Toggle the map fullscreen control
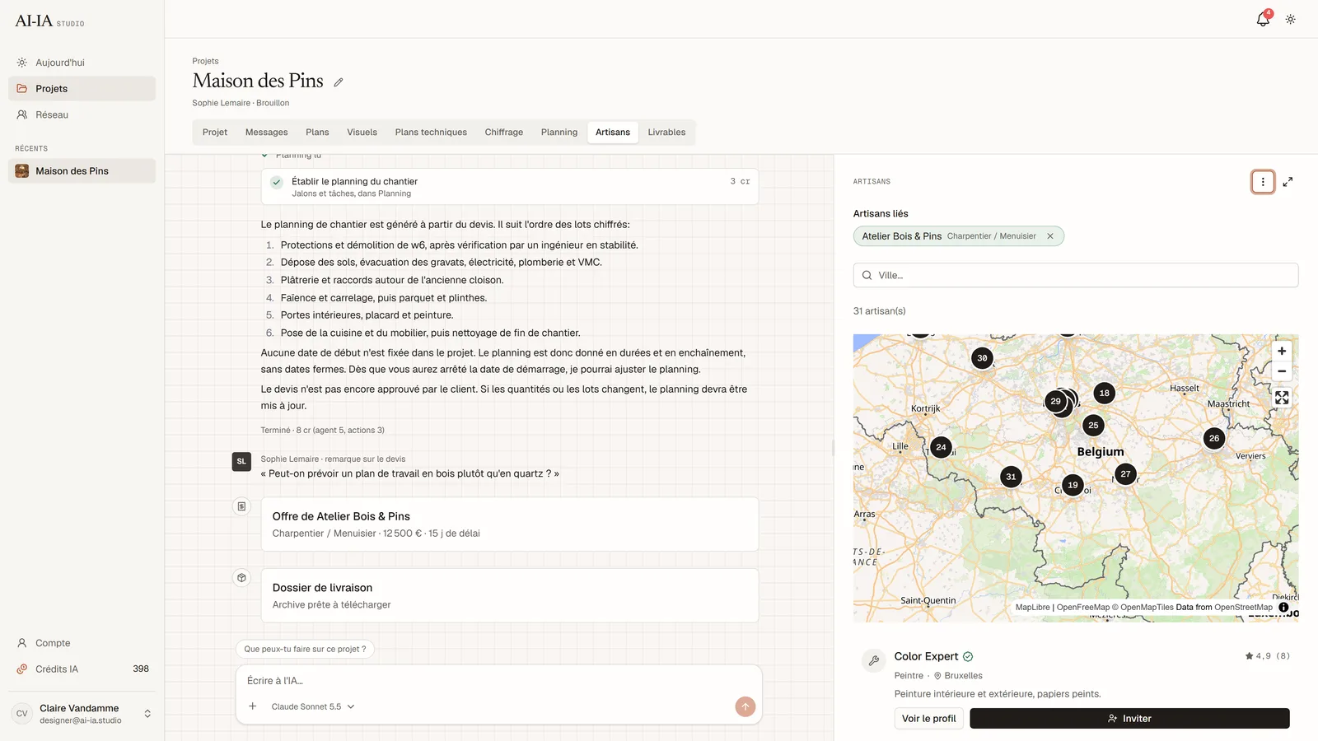Screen dimensions: 1318x741 click(x=1282, y=398)
